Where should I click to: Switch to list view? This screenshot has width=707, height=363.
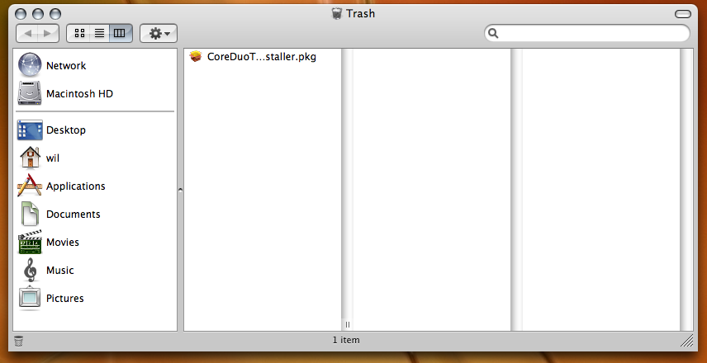point(100,33)
